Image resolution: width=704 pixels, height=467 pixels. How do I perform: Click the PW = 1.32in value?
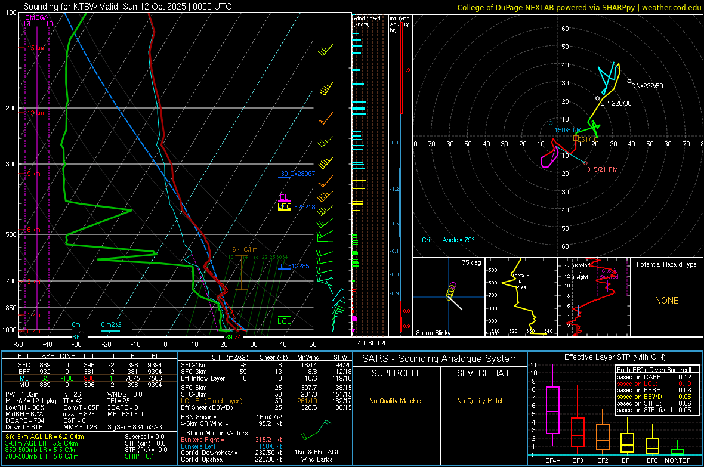click(x=23, y=394)
